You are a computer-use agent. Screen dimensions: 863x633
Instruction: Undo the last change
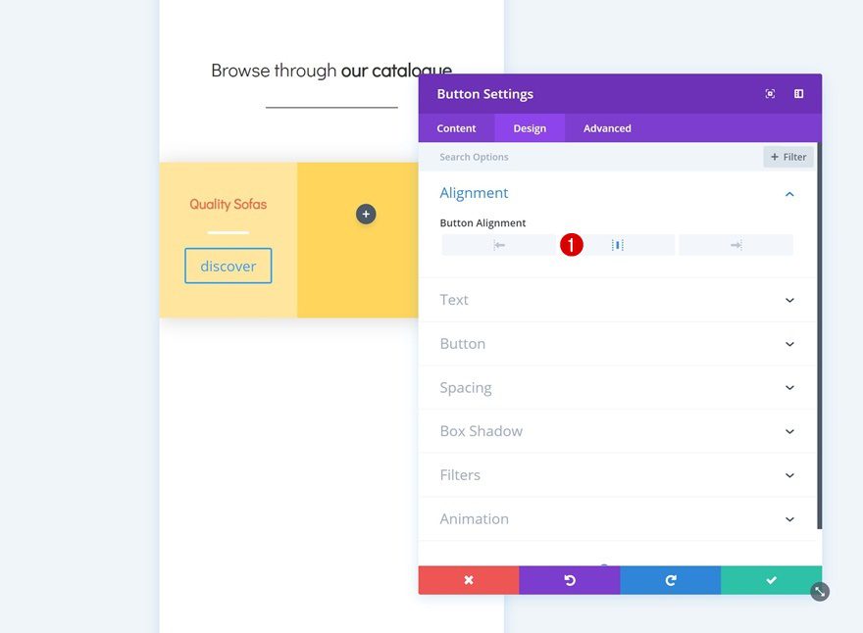tap(569, 579)
